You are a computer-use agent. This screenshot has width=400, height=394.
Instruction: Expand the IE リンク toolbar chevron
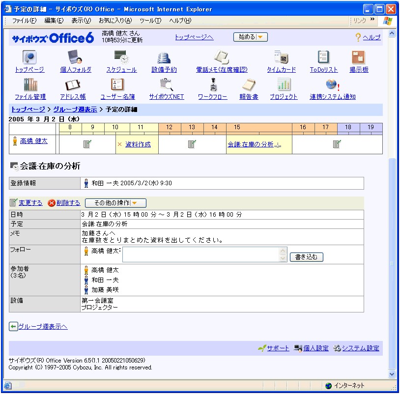click(372, 19)
